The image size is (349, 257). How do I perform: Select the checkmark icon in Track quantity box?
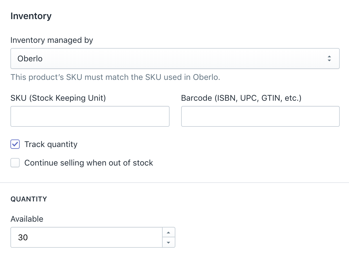(15, 144)
